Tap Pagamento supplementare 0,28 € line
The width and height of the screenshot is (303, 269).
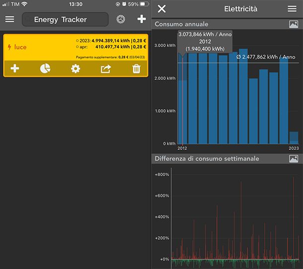(110, 57)
